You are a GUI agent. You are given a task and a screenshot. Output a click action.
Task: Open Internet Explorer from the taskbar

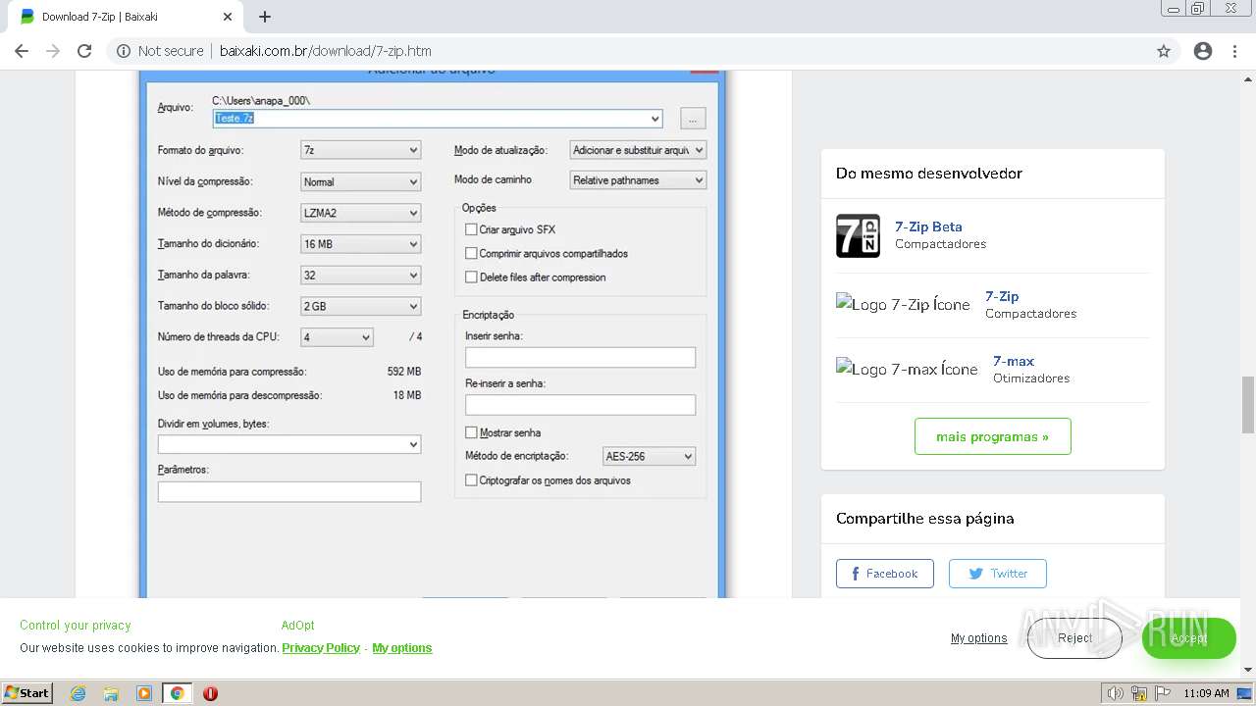78,693
